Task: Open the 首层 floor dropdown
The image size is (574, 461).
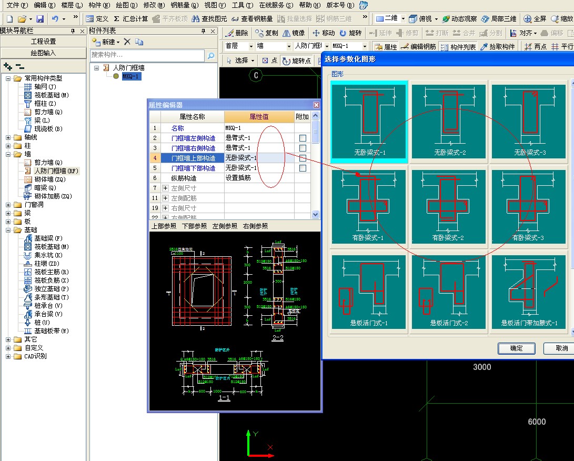Action: (x=251, y=46)
